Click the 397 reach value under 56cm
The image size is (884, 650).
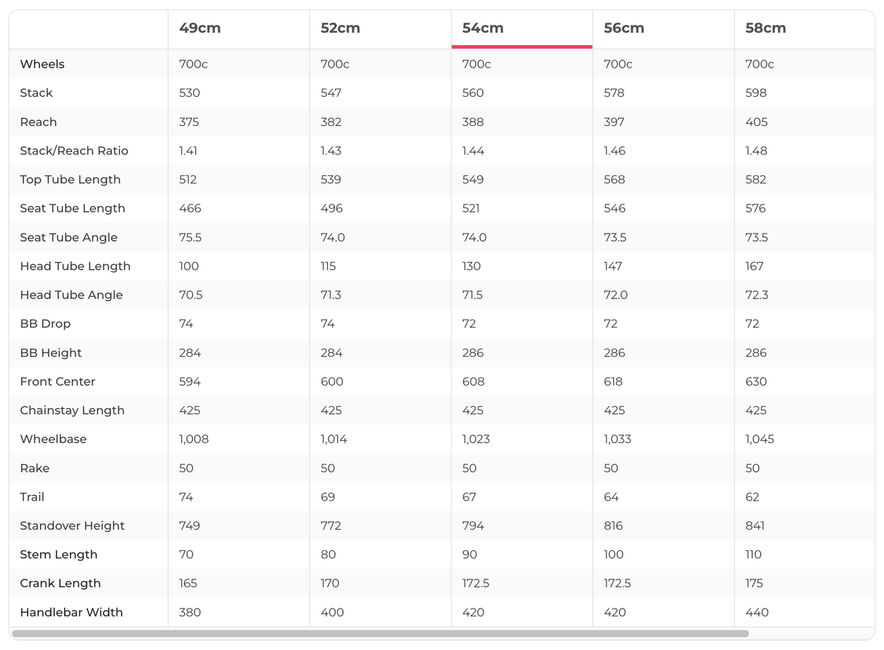pos(614,122)
